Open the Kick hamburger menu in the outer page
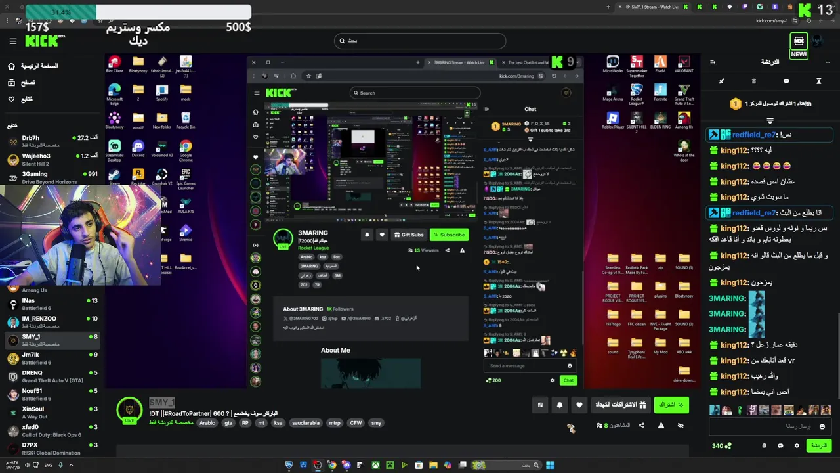This screenshot has height=473, width=840. [x=12, y=41]
